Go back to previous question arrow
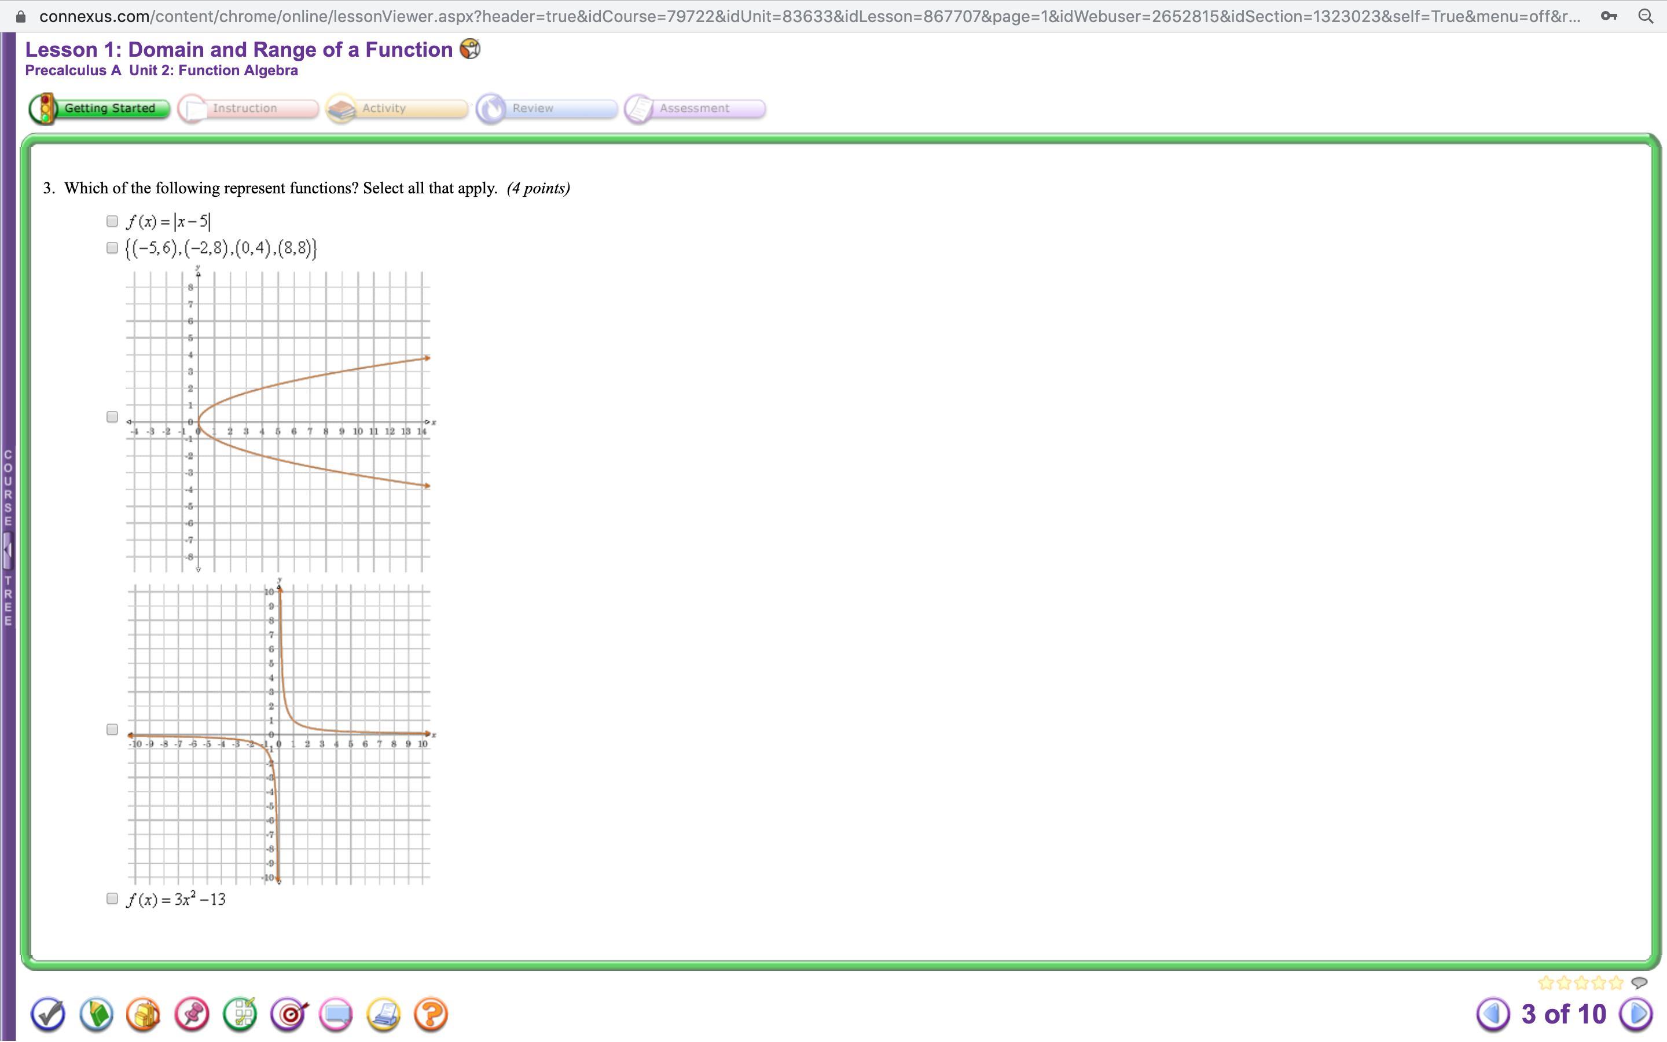 (1493, 1014)
